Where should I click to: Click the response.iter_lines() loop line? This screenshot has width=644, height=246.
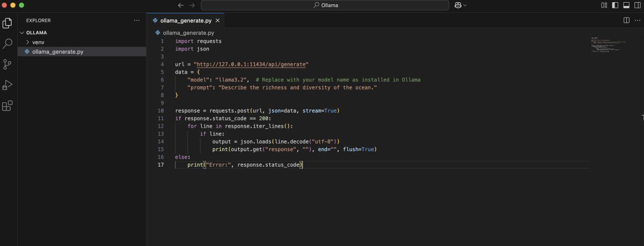pos(240,126)
